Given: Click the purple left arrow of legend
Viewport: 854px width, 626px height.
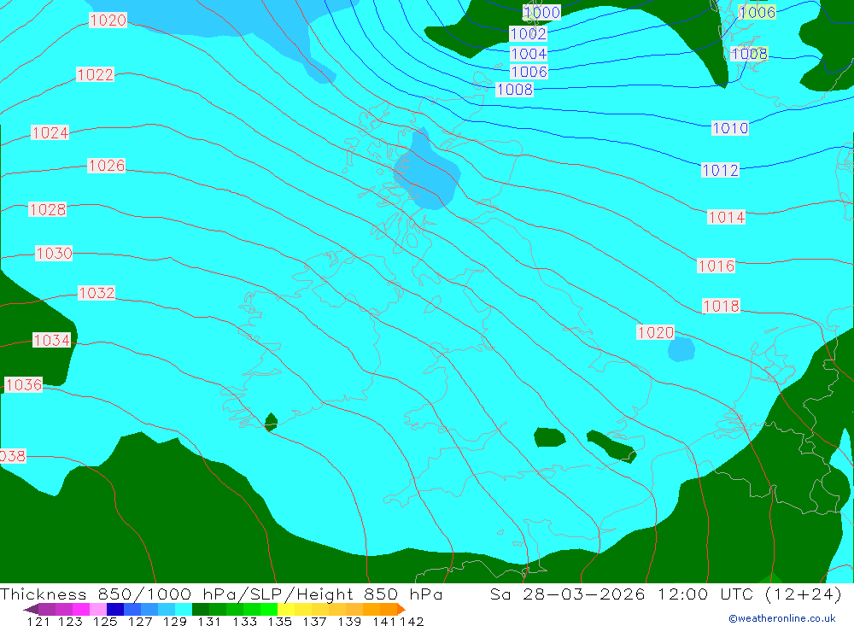Looking at the screenshot, I should 31,609.
